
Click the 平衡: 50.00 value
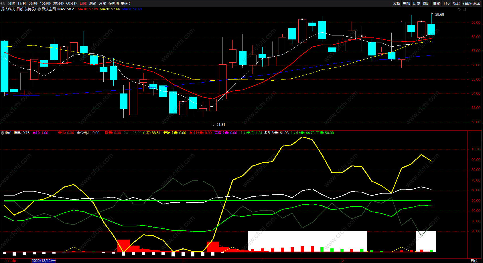pos(325,133)
